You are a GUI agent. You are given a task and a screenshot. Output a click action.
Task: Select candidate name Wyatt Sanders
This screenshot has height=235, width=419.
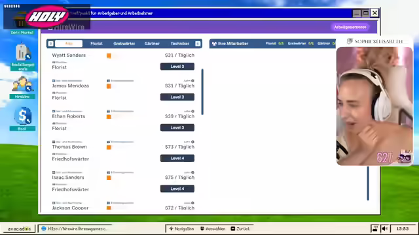pyautogui.click(x=69, y=55)
